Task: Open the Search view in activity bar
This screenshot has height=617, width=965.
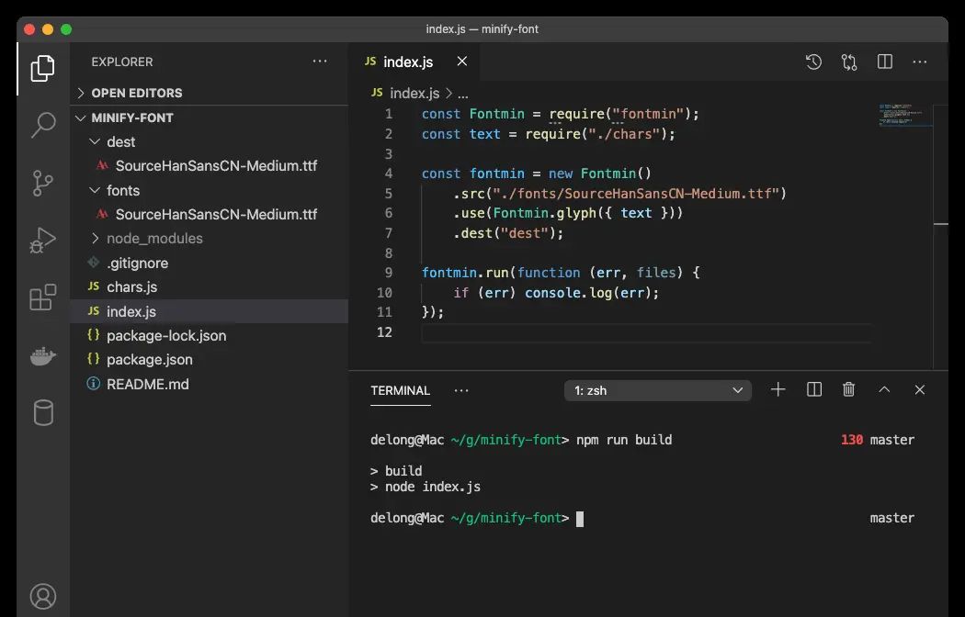Action: pyautogui.click(x=43, y=125)
